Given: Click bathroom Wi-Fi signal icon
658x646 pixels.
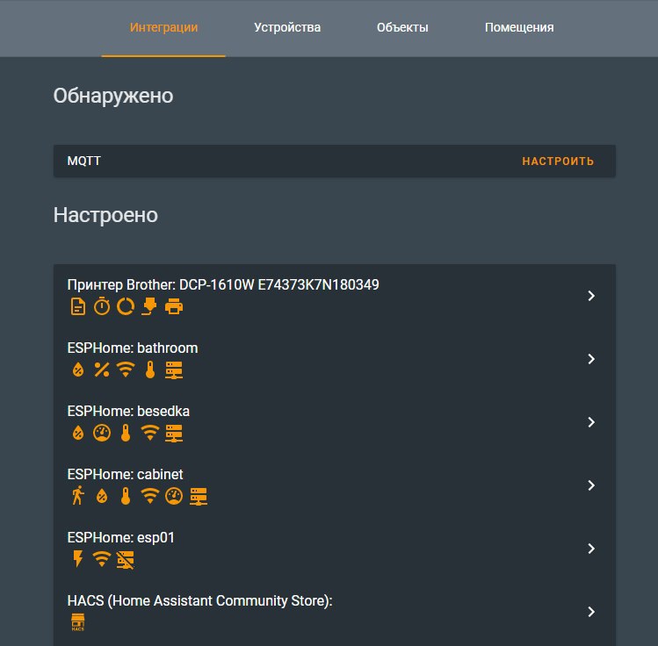Looking at the screenshot, I should point(126,370).
